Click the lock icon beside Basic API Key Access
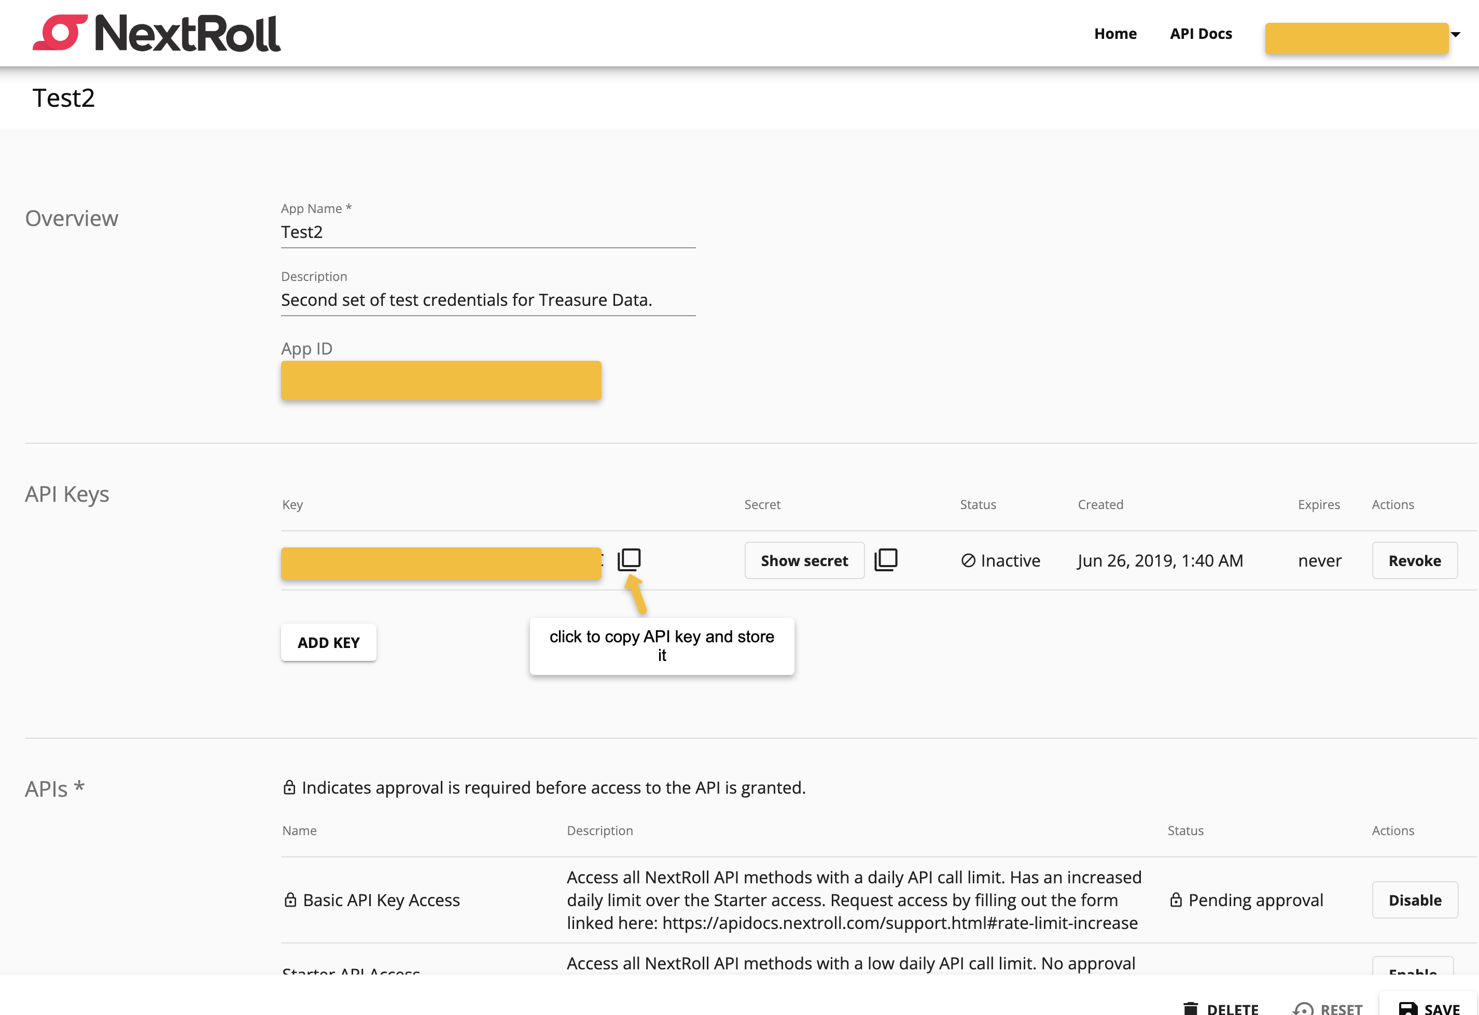Screen dimensions: 1479x1015 (290, 900)
